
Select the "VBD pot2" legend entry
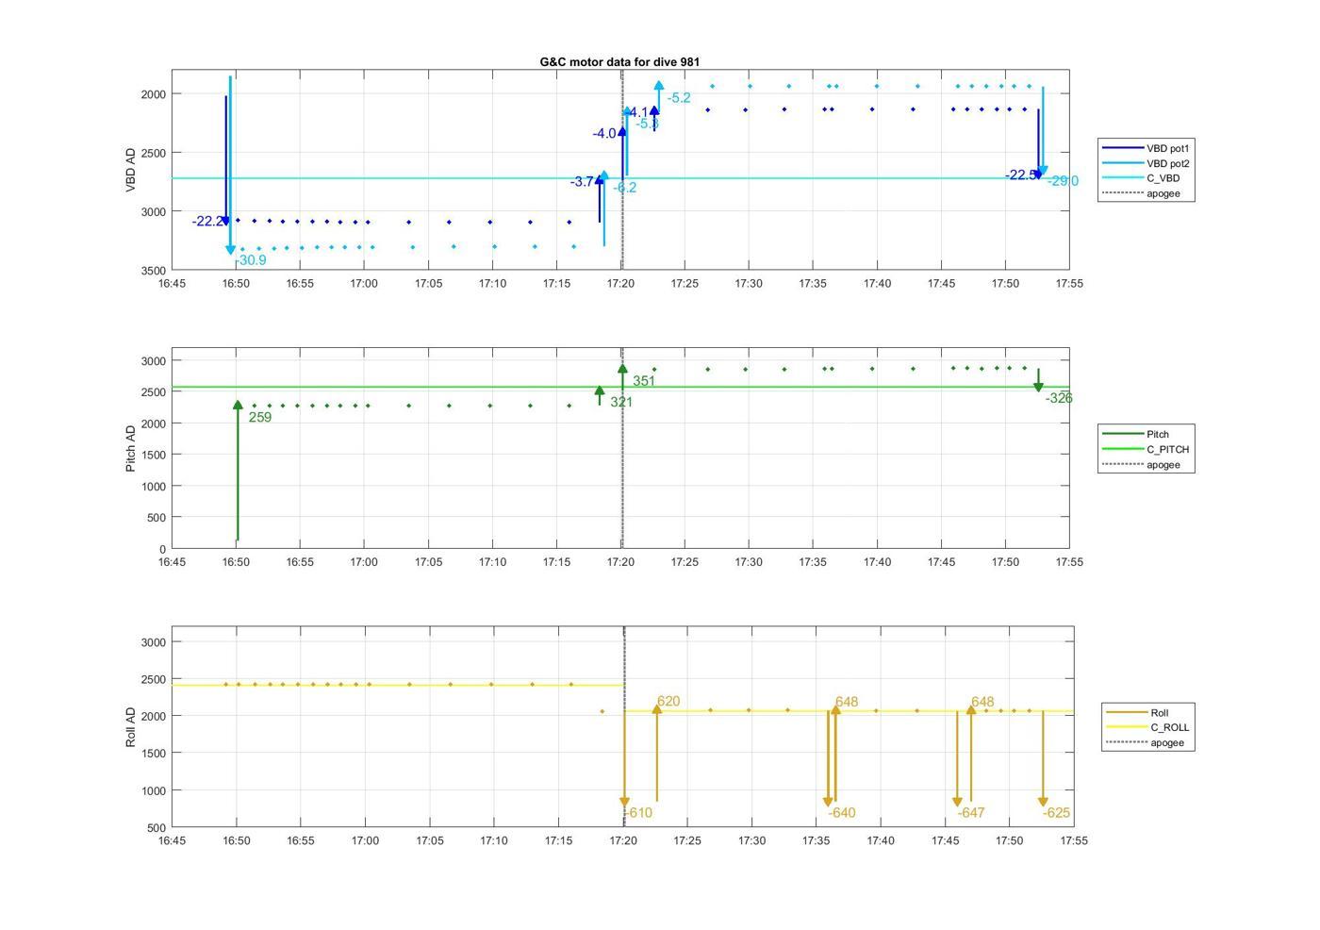point(1146,163)
